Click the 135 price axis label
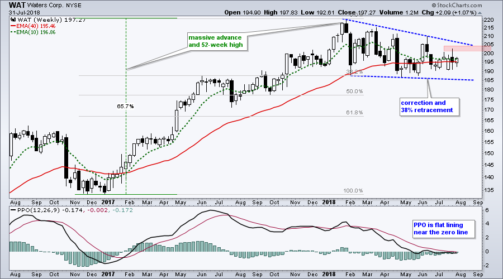This screenshot has width=503, height=279. [488, 190]
